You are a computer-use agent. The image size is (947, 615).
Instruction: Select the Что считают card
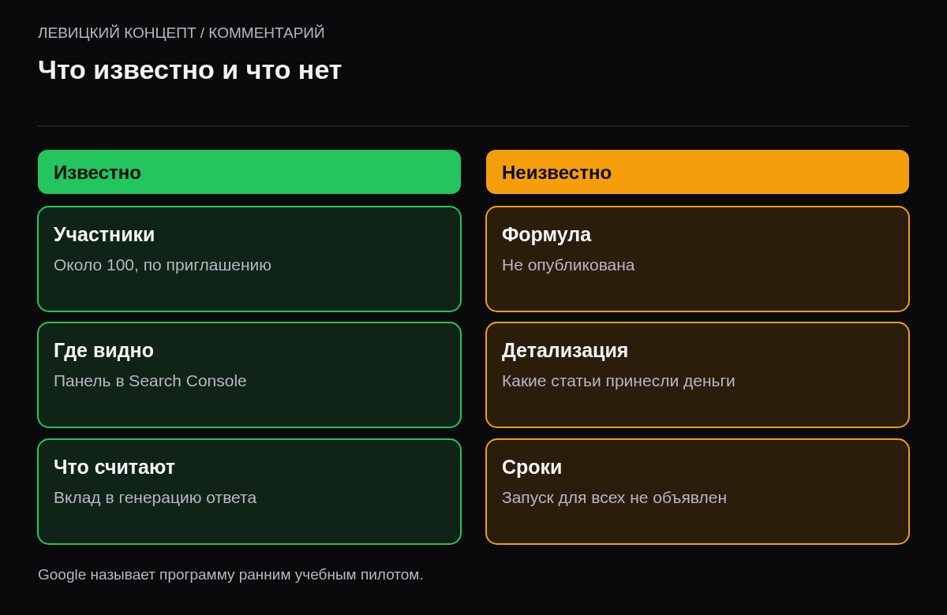pos(249,491)
